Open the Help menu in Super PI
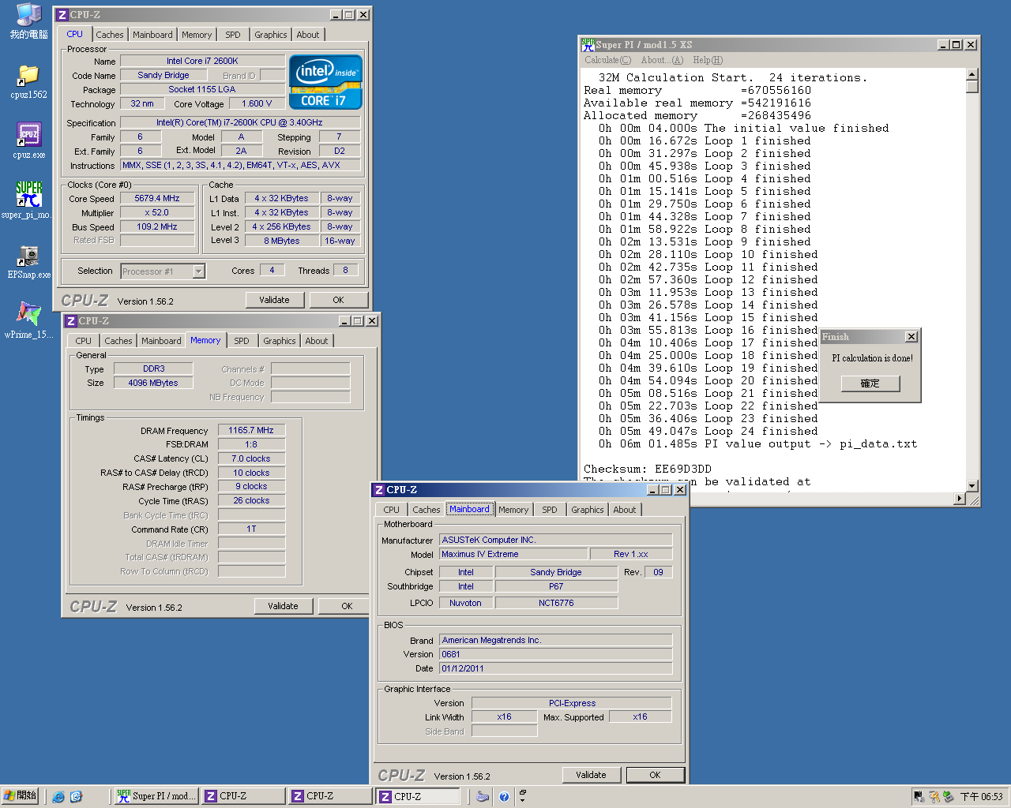The width and height of the screenshot is (1011, 808). [708, 60]
